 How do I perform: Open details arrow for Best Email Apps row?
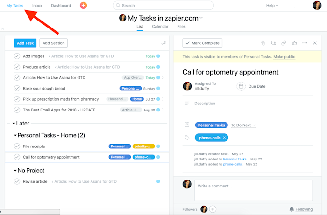(163, 110)
